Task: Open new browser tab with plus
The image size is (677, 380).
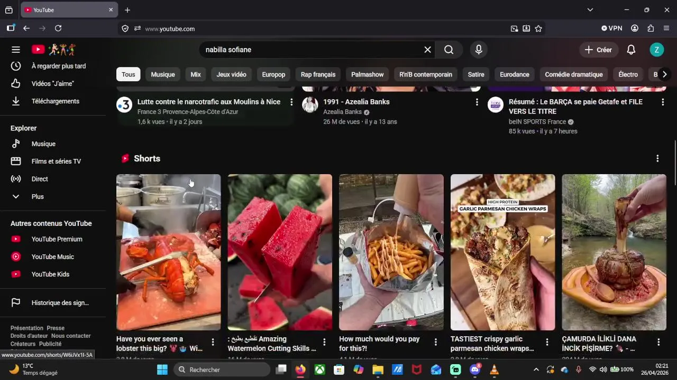Action: click(x=127, y=10)
